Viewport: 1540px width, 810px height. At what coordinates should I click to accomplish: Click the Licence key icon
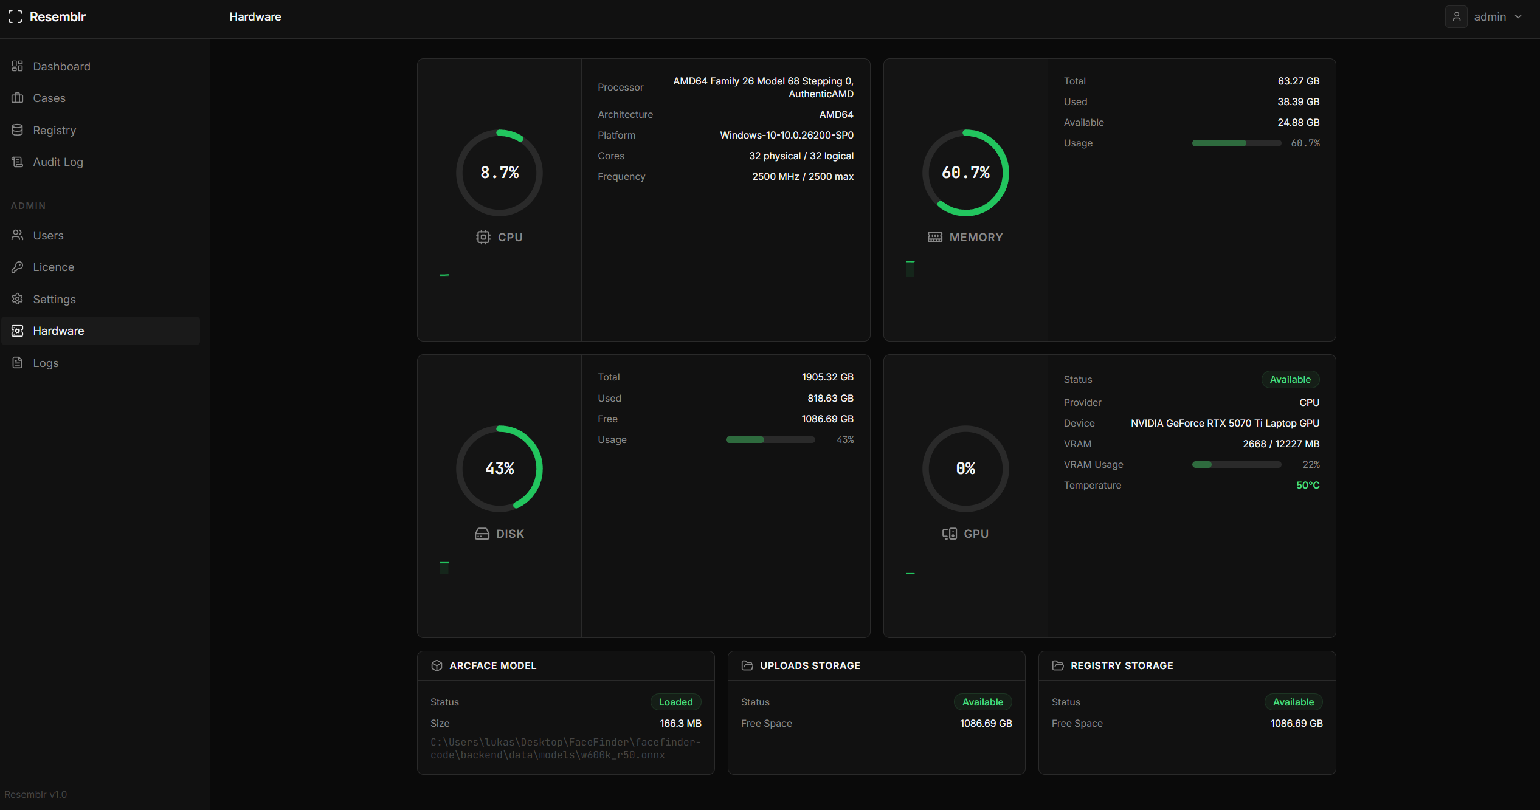[17, 267]
